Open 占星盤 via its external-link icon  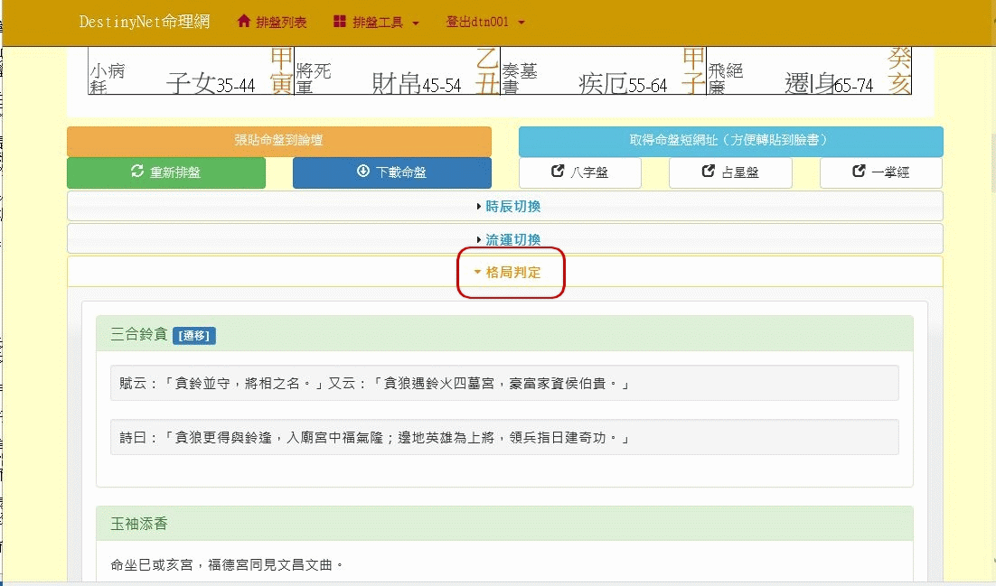pyautogui.click(x=709, y=172)
